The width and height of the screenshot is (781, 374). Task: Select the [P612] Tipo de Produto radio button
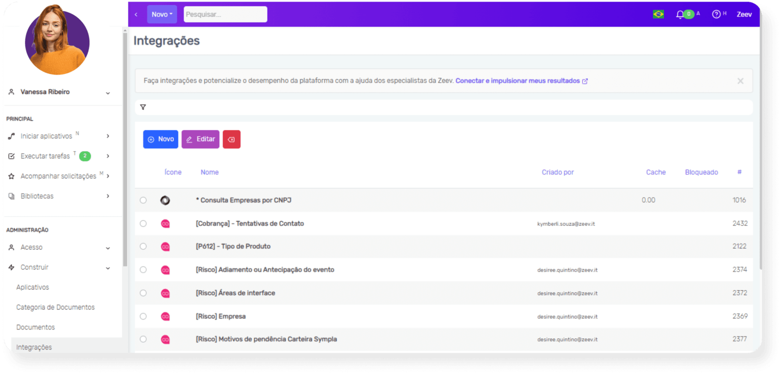point(143,246)
